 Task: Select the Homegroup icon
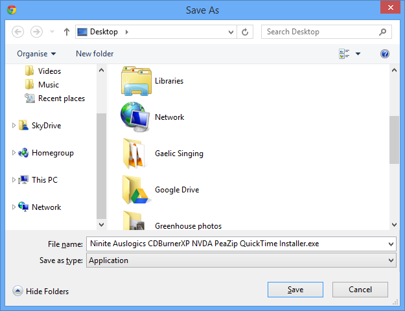pos(23,153)
